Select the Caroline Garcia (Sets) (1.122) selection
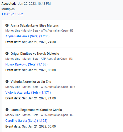Screen dimensions: 123x132 26,121
